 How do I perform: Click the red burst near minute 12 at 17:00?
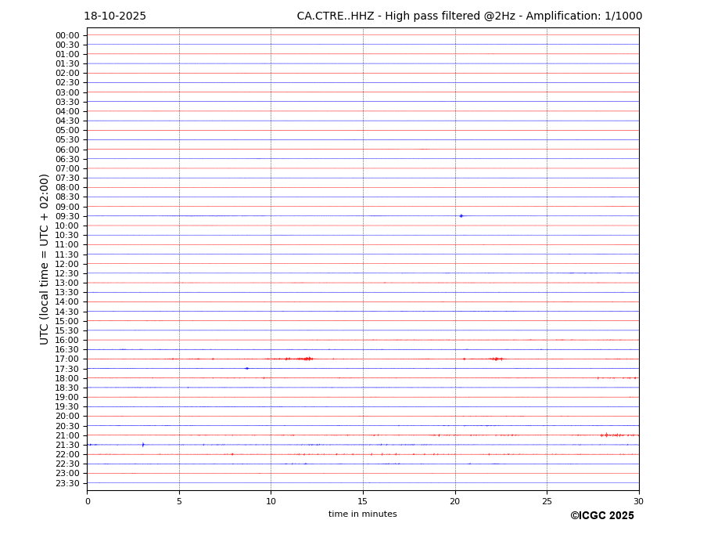click(x=306, y=359)
